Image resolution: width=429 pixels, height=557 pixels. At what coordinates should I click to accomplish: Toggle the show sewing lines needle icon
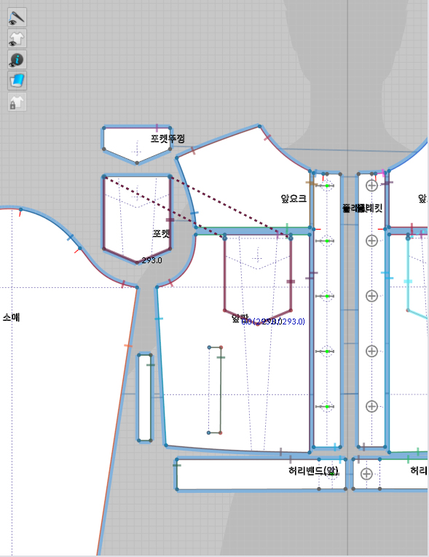(x=17, y=17)
